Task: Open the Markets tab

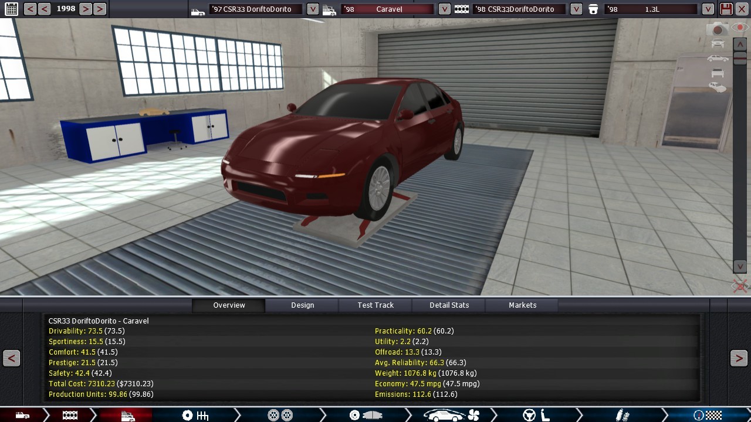Action: coord(522,305)
